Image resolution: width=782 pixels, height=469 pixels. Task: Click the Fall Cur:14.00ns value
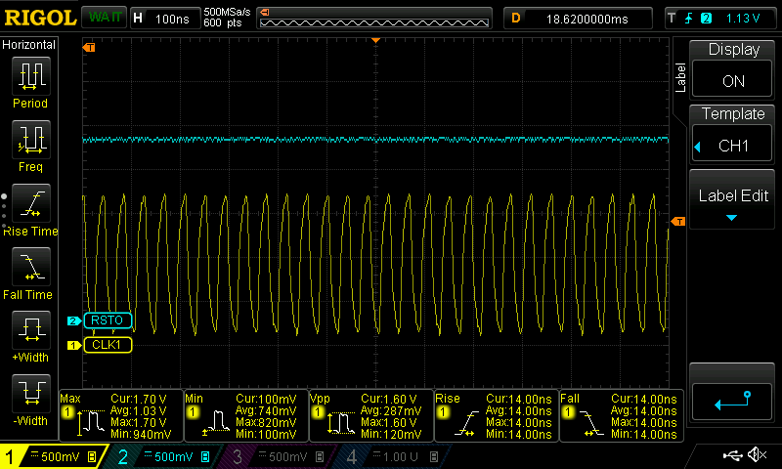644,400
